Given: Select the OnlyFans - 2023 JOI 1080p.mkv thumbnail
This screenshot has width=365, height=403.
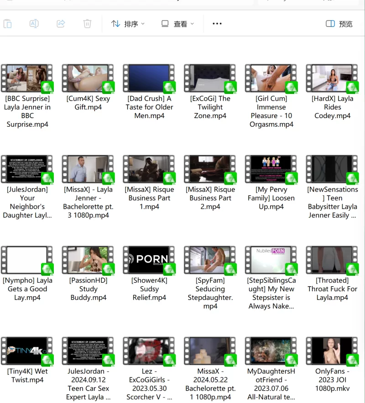Looking at the screenshot, I should 332,351.
